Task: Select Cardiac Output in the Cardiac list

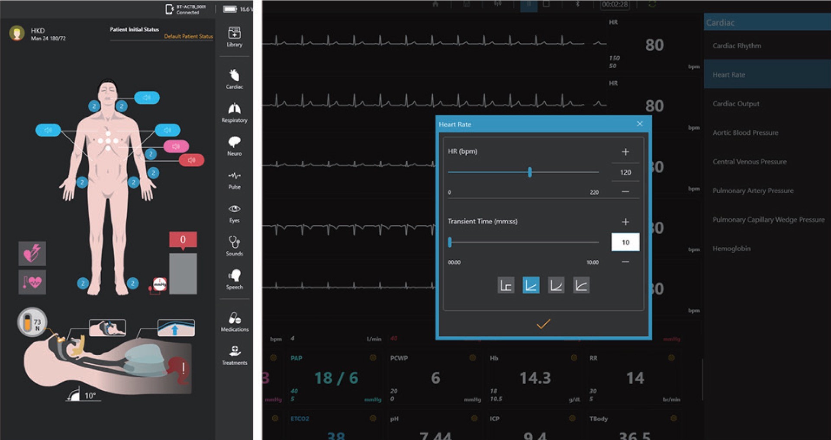Action: coord(767,103)
